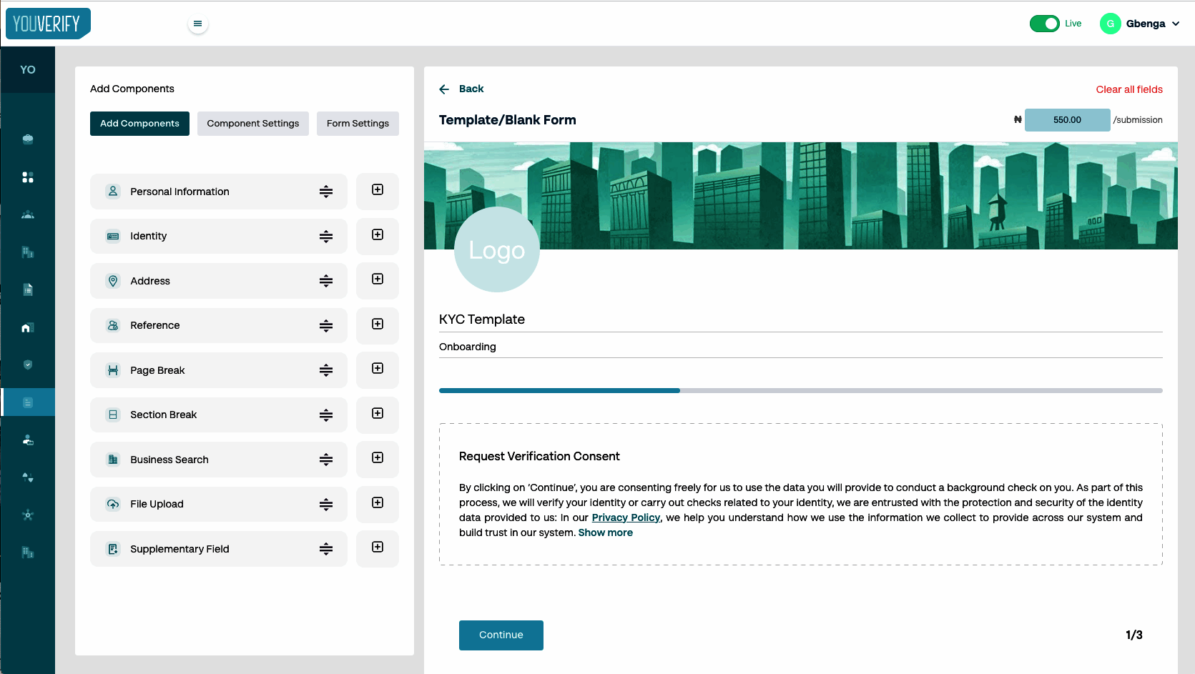Click the 550.00 price input field

pos(1066,120)
